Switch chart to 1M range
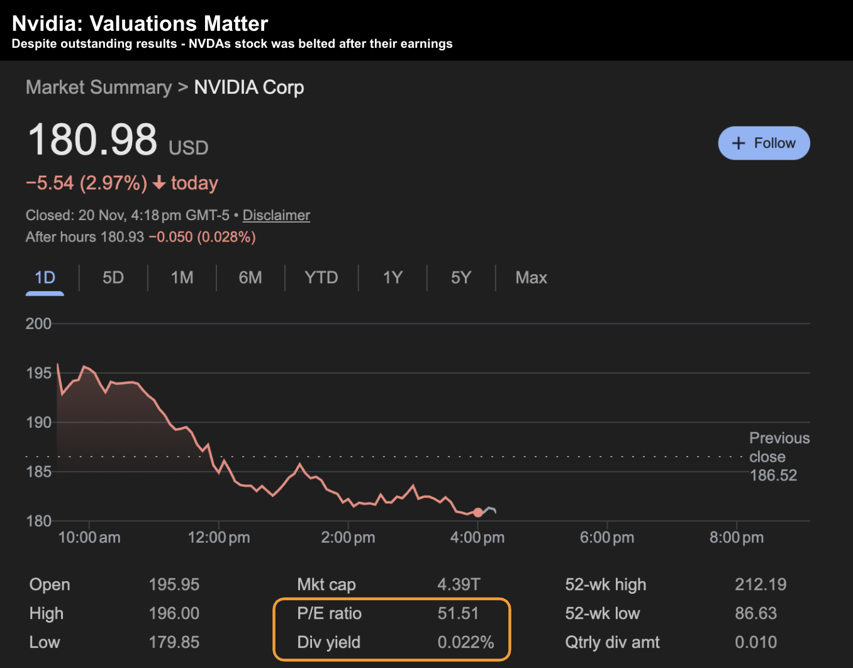Image resolution: width=853 pixels, height=668 pixels. 182,277
